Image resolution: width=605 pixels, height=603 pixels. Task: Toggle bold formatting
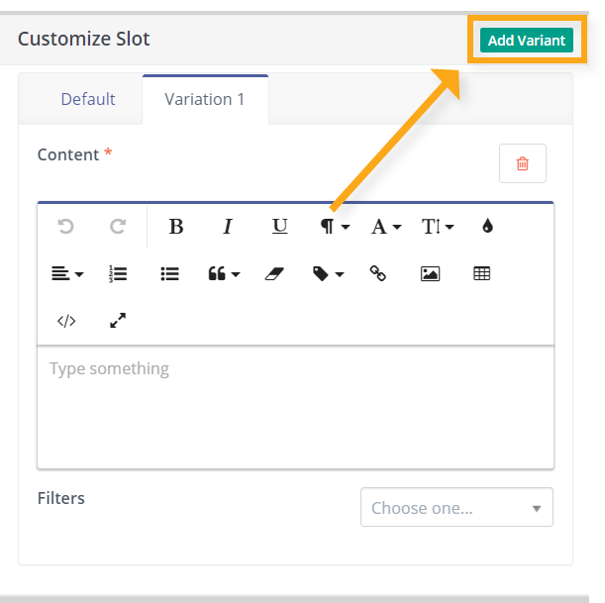click(176, 226)
